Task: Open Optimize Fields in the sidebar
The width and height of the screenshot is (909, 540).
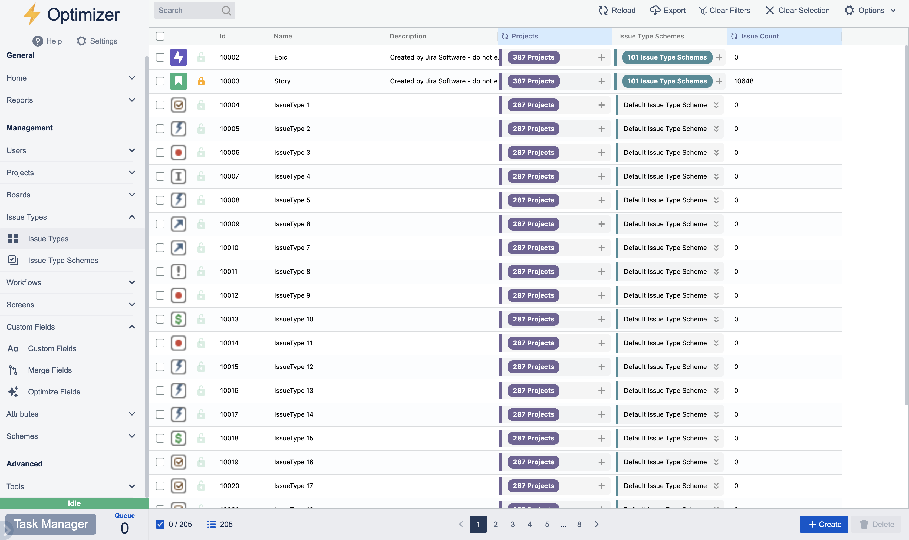Action: [54, 392]
